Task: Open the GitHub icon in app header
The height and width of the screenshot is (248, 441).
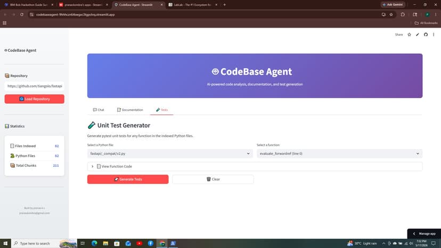Action: [x=426, y=35]
